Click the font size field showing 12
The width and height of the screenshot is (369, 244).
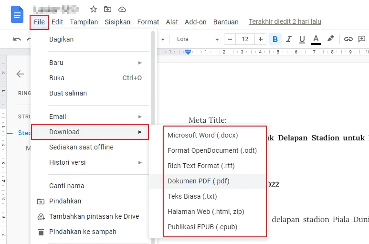pyautogui.click(x=245, y=39)
